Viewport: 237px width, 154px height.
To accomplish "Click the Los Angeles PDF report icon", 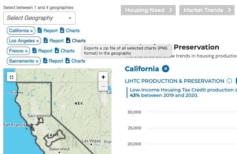I will (x=45, y=41).
